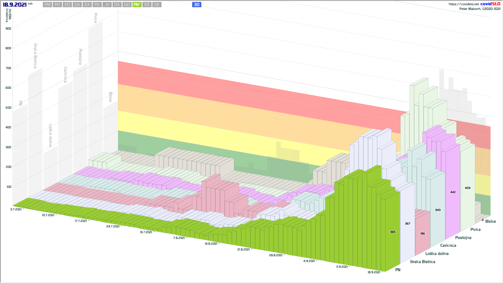Click the 18.9.2021 date heading
503x283 pixels.
click(15, 5)
